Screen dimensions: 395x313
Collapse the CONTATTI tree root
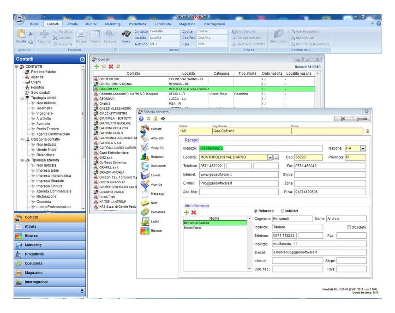[x=17, y=66]
